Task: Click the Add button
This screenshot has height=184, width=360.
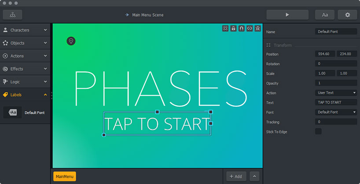Action: click(x=236, y=177)
